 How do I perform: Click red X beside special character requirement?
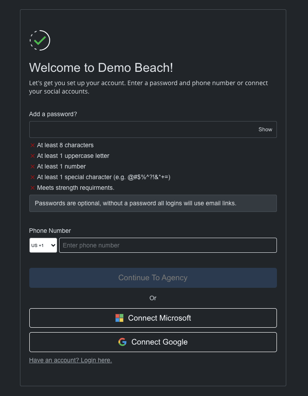32,177
